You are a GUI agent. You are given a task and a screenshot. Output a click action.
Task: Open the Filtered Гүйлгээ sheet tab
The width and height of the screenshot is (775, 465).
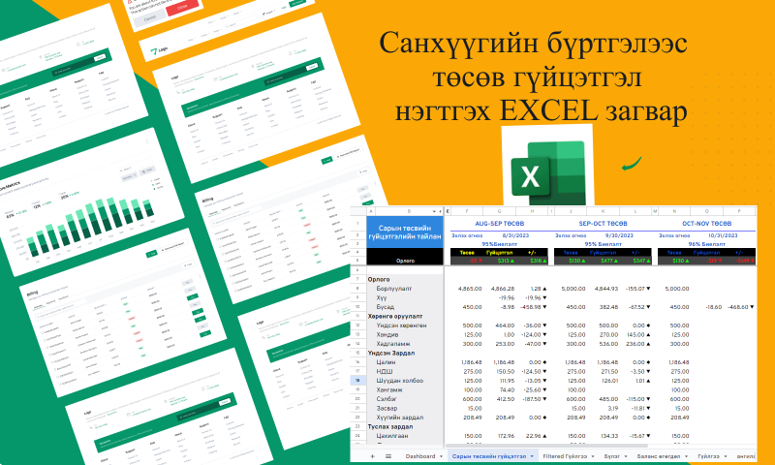pos(565,456)
